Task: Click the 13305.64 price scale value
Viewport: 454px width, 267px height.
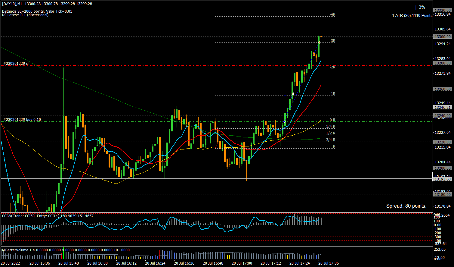Action: 443,29
